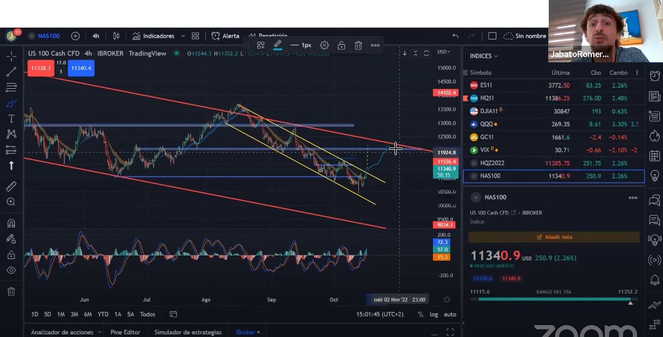The height and width of the screenshot is (337, 663).
Task: Select the QQQ watchlist row
Action: pos(554,124)
